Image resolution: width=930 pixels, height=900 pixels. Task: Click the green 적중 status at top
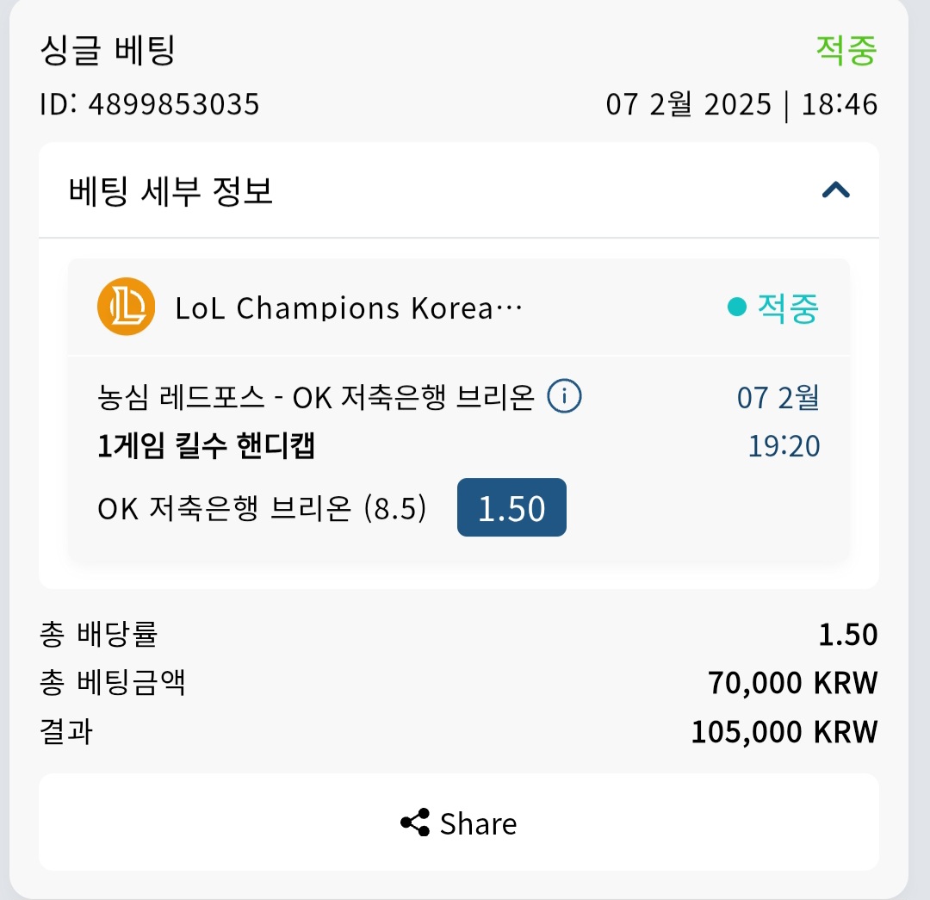846,51
